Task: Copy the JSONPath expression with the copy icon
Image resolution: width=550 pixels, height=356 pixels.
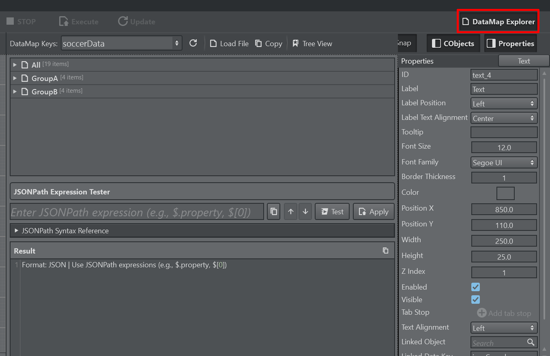Action: click(274, 211)
